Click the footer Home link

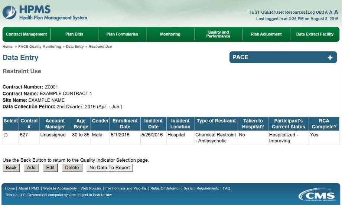pyautogui.click(x=10, y=188)
